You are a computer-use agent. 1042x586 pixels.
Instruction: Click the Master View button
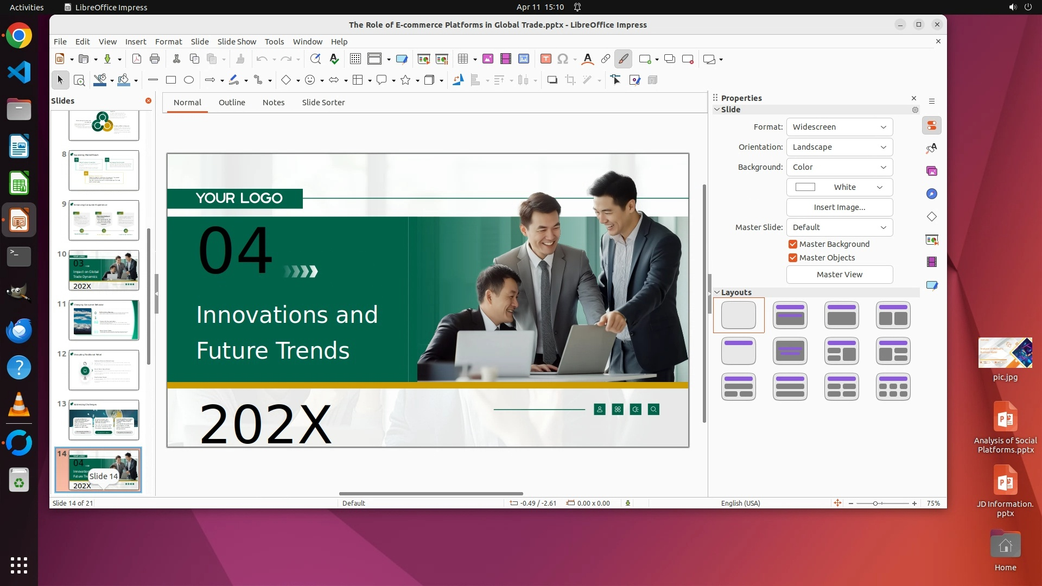[839, 275]
